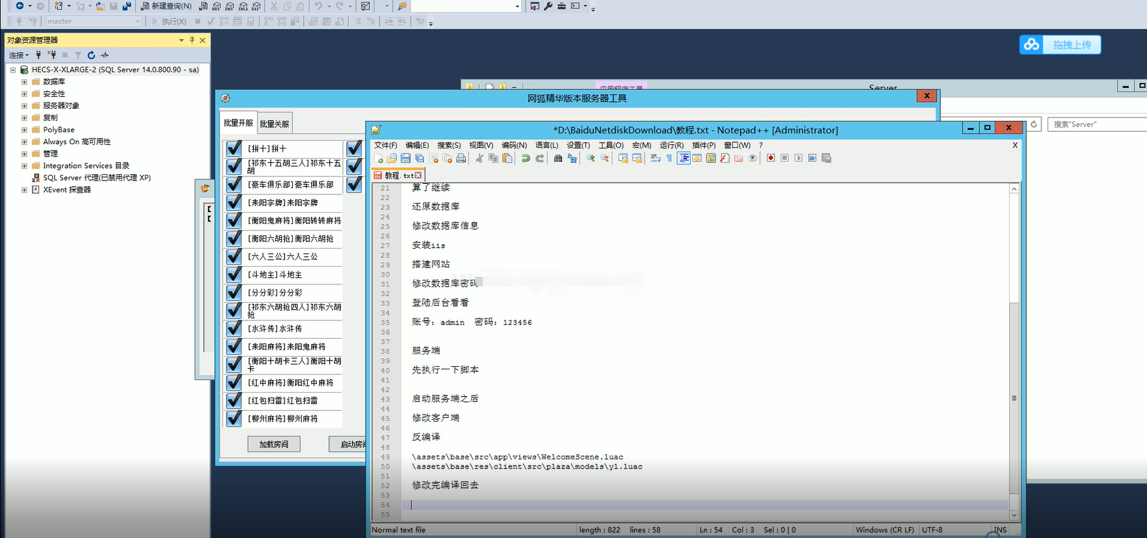
Task: Start macro recording with red dot icon
Action: pos(771,158)
